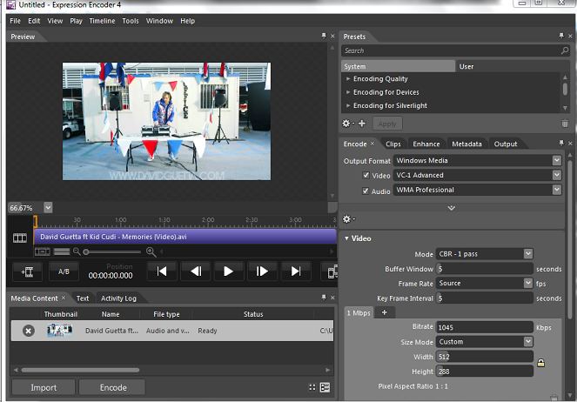Open the Mode CBR - 1 pass dropdown
Viewport: 577px width, 402px height.
tap(528, 254)
